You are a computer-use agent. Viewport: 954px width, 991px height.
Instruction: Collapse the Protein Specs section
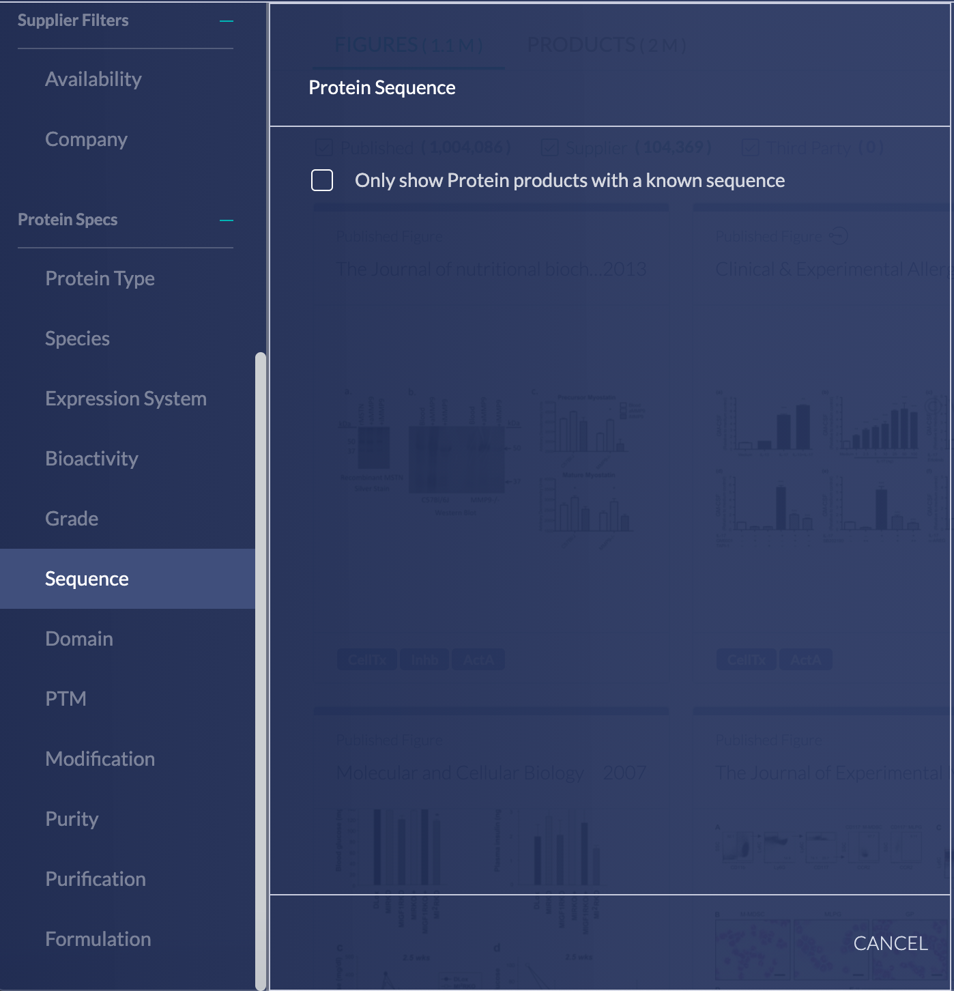tap(227, 220)
